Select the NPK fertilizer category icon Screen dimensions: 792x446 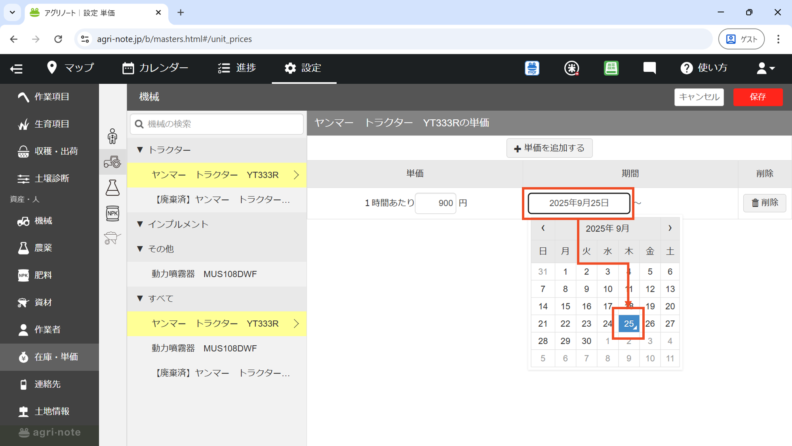[112, 213]
